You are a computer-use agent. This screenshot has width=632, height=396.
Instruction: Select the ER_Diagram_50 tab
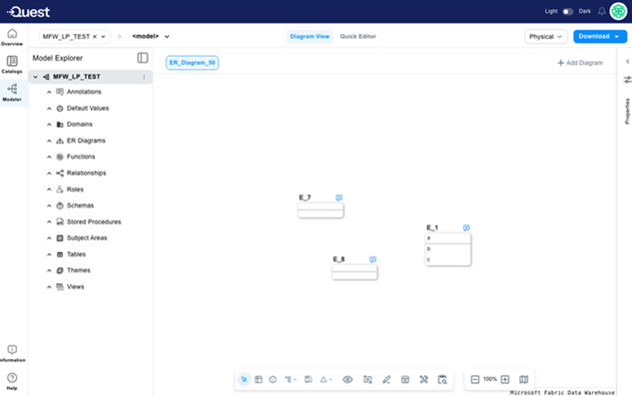[193, 63]
